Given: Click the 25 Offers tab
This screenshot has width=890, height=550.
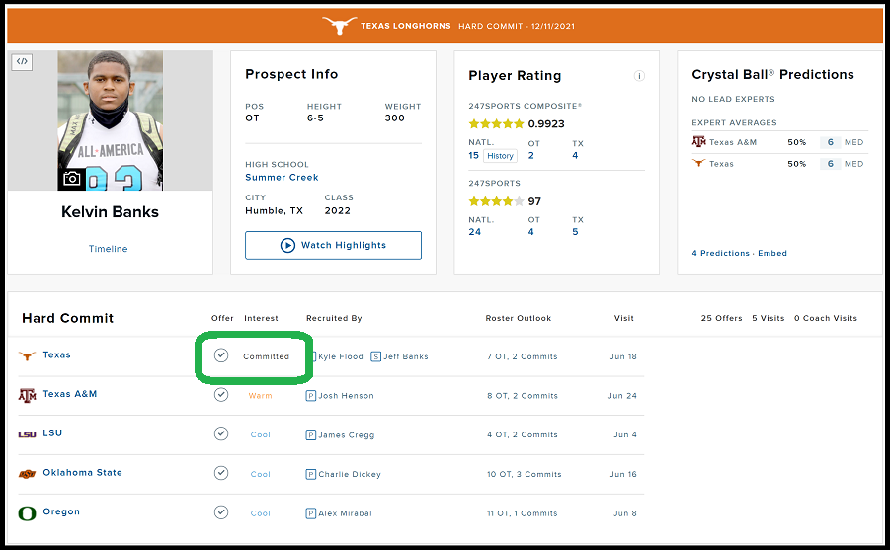Looking at the screenshot, I should (x=721, y=318).
